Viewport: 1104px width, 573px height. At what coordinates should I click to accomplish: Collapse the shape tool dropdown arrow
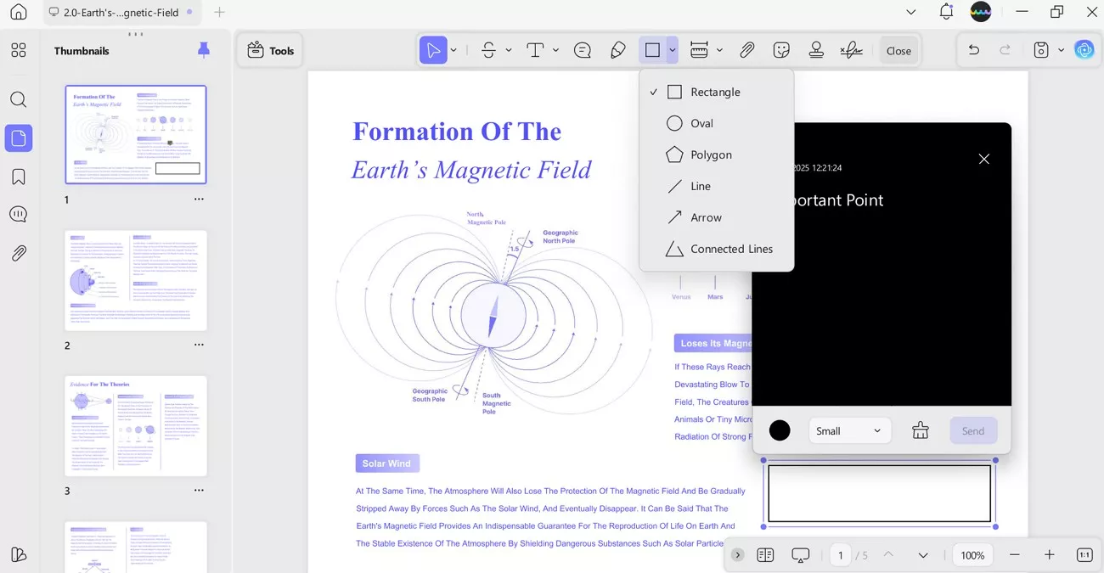(673, 50)
